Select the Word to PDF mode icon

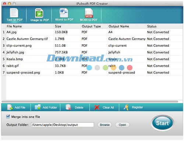[x=64, y=13]
